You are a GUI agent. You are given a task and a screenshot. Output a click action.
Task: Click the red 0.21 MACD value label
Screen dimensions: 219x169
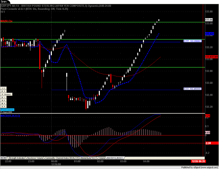[207, 116]
